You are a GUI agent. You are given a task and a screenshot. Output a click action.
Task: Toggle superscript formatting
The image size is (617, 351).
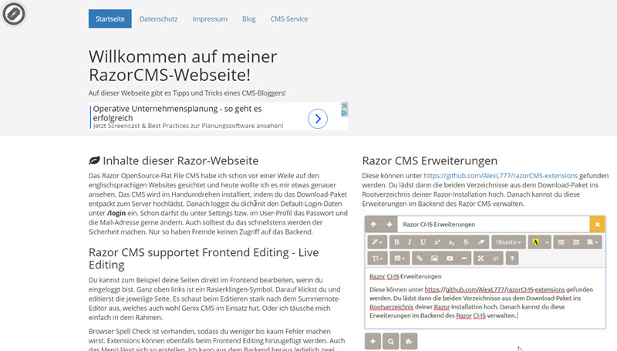point(437,242)
